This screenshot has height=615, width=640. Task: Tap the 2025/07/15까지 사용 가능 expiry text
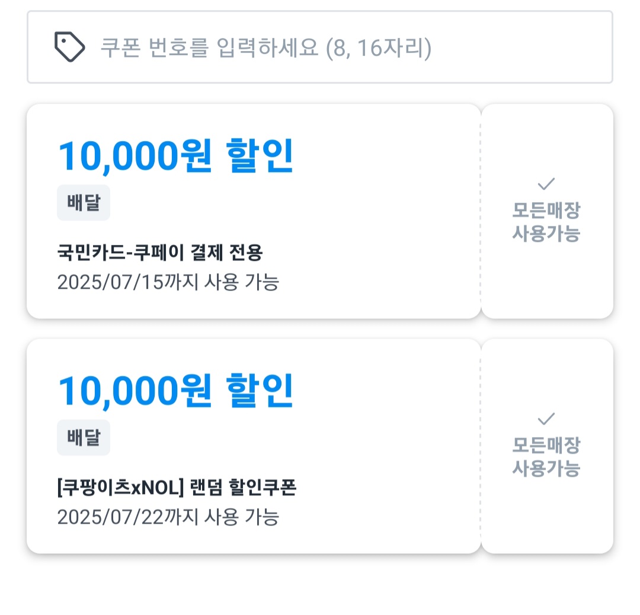click(168, 282)
